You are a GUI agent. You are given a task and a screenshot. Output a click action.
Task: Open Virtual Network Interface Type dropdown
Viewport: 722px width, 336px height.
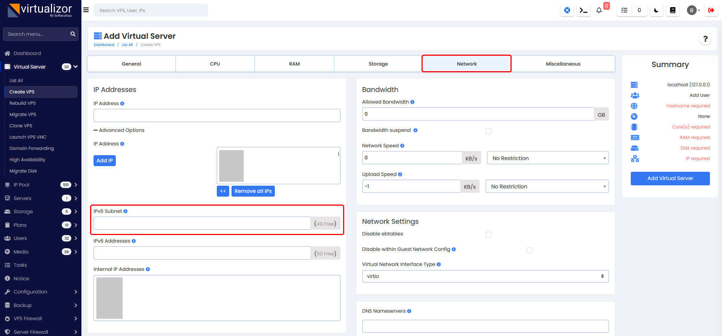[x=485, y=276]
